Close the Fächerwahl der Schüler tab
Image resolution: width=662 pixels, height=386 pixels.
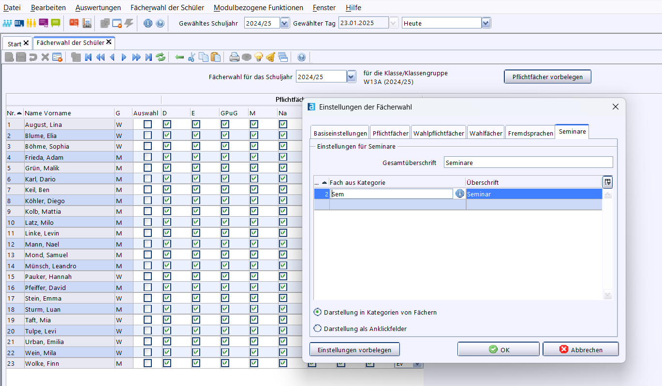click(109, 42)
